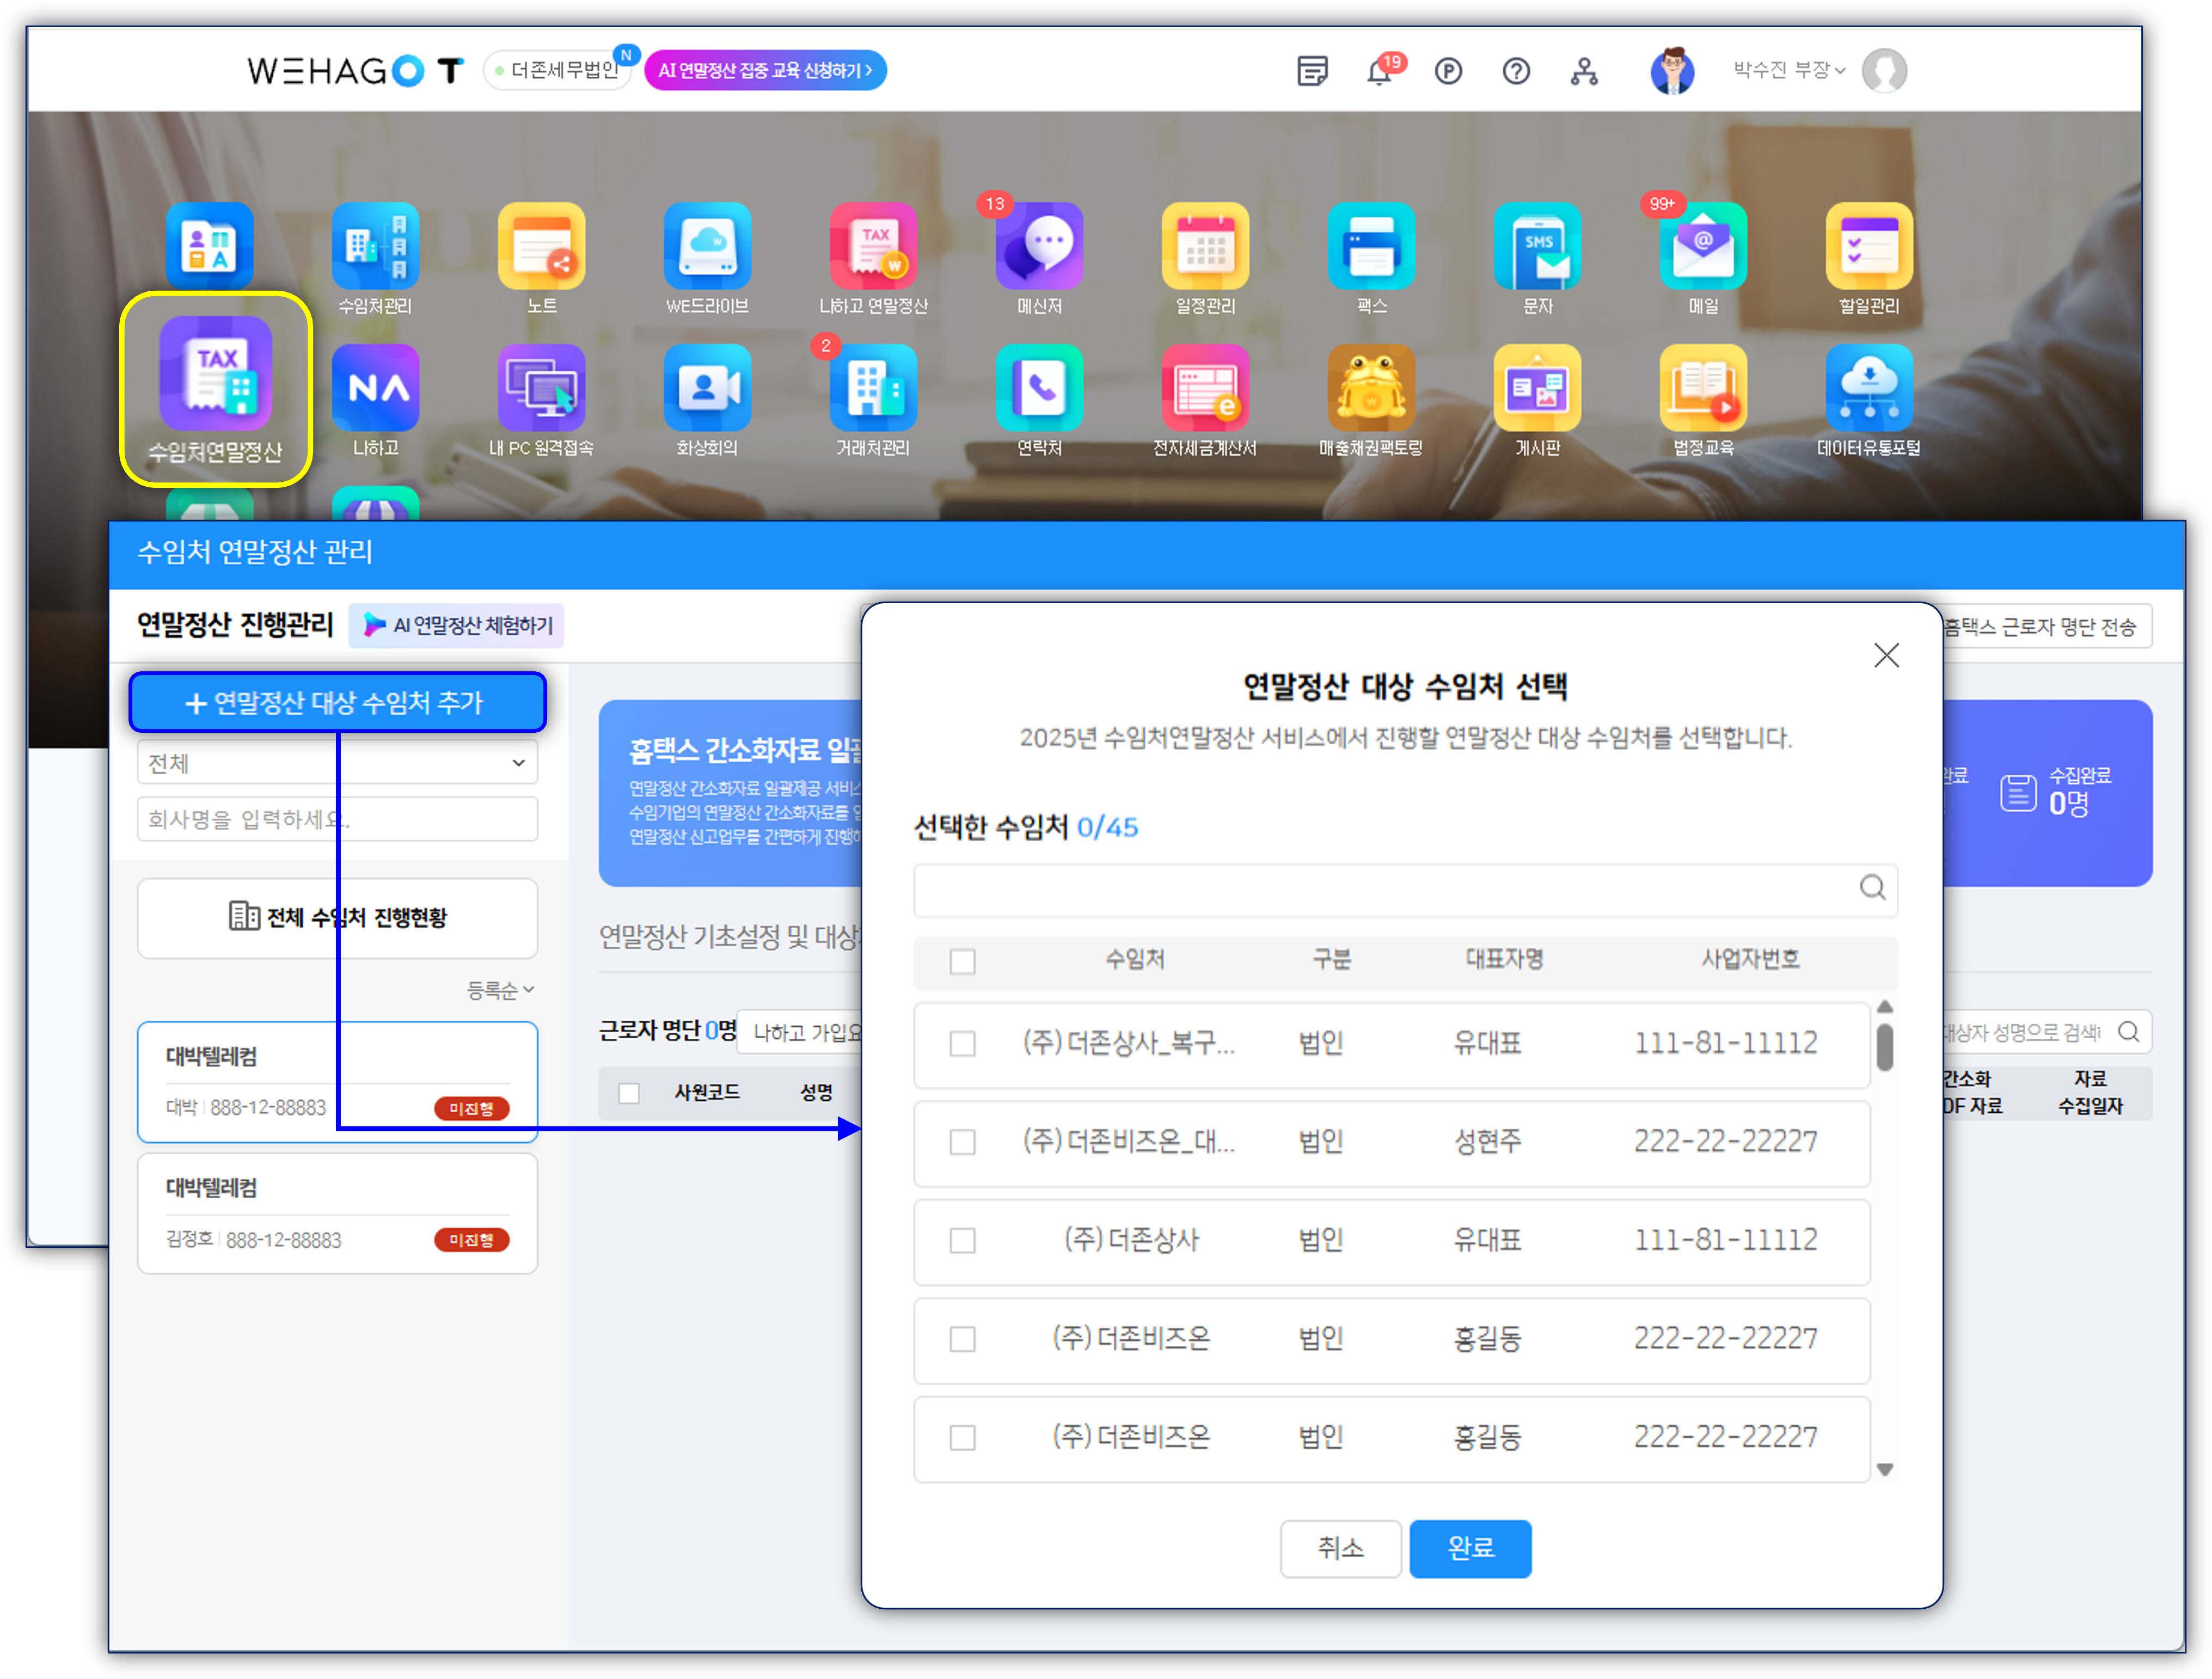Click the WEHAGO T logo
The image size is (2212, 1679).
tap(355, 70)
